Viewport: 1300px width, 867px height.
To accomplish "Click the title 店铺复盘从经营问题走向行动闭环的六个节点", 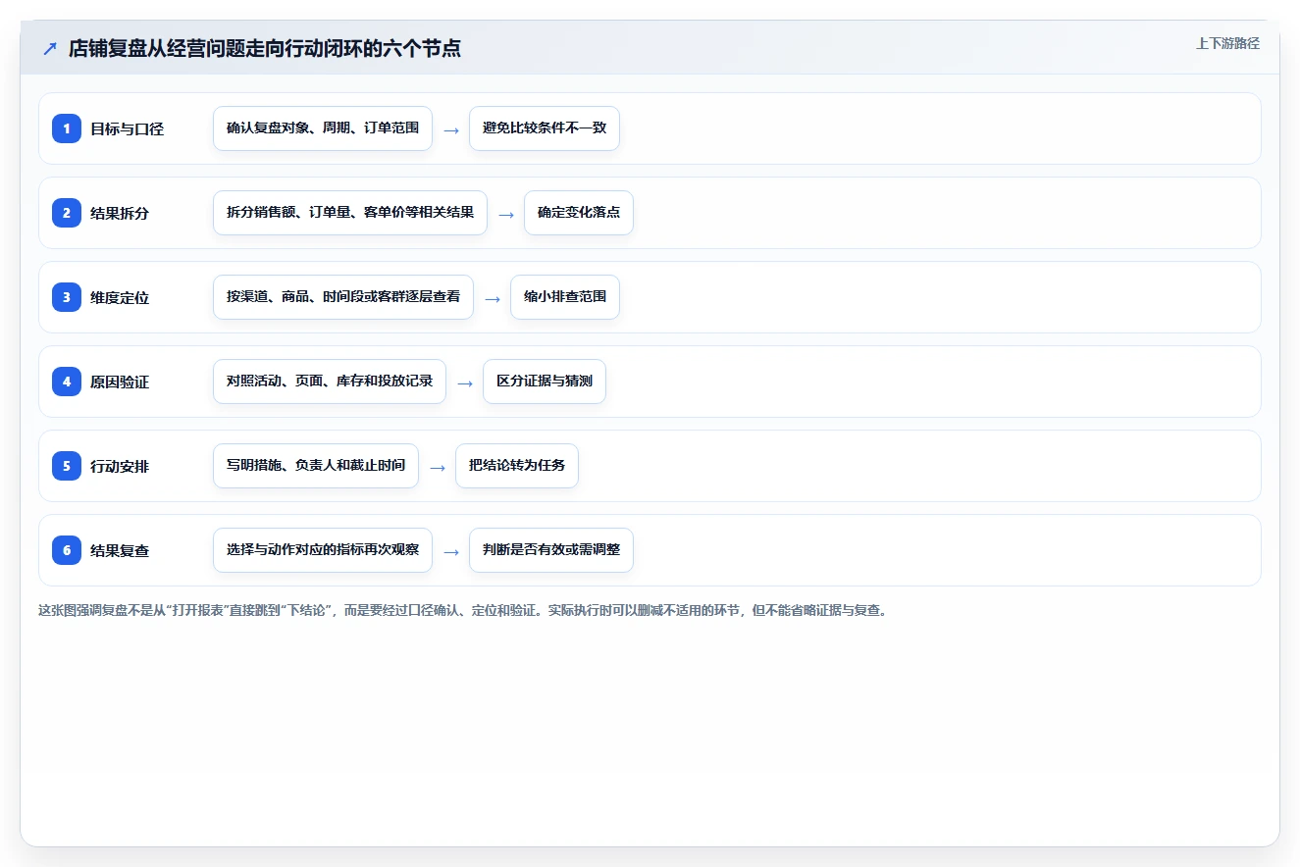I will 265,48.
